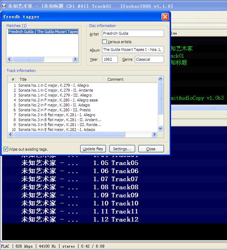Viewport: 227px width, 250px height.
Task: Click the 44100 Hz sample rate in the status bar
Action: 47,246
